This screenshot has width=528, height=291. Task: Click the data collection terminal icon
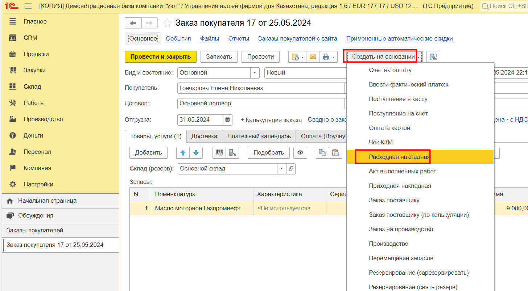coord(232,153)
